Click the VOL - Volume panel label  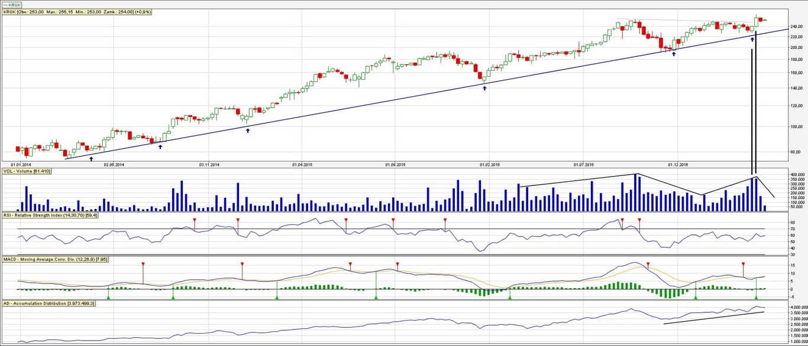pyautogui.click(x=27, y=171)
